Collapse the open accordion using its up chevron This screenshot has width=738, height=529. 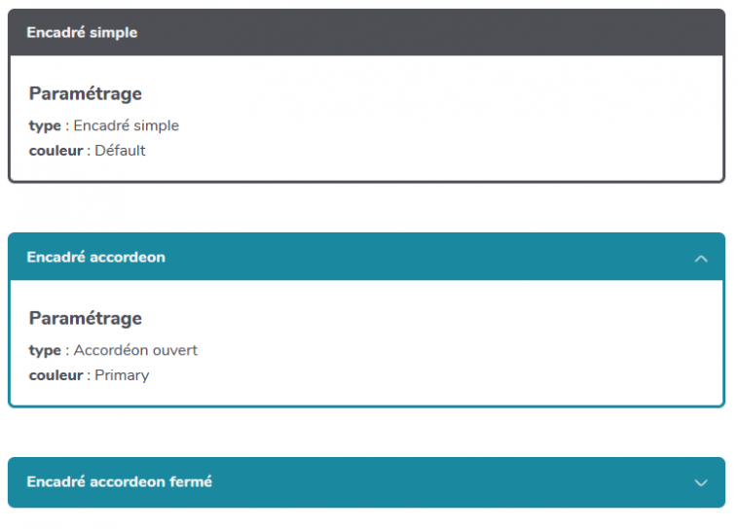click(x=701, y=259)
